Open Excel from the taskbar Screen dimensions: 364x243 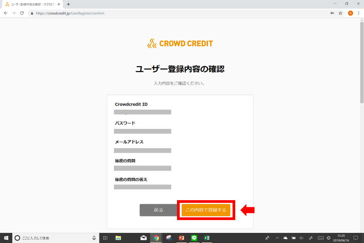point(207,238)
